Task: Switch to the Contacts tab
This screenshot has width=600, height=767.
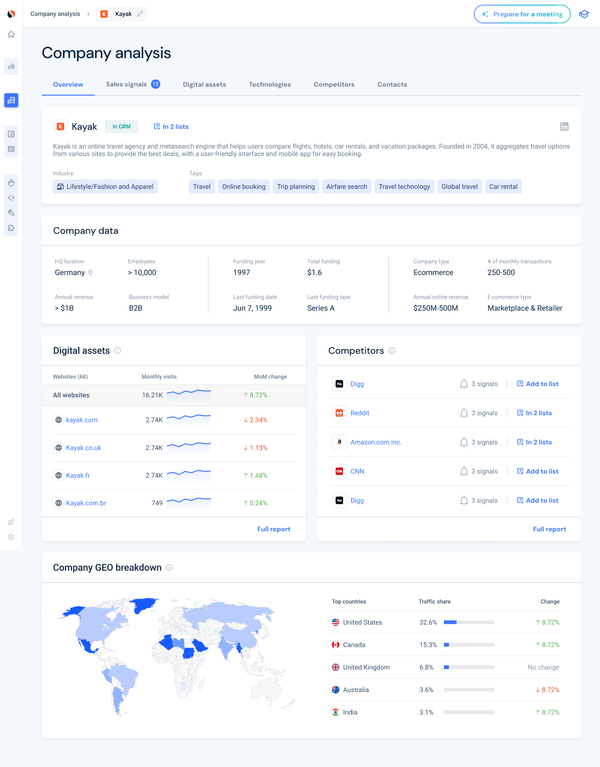Action: point(392,84)
